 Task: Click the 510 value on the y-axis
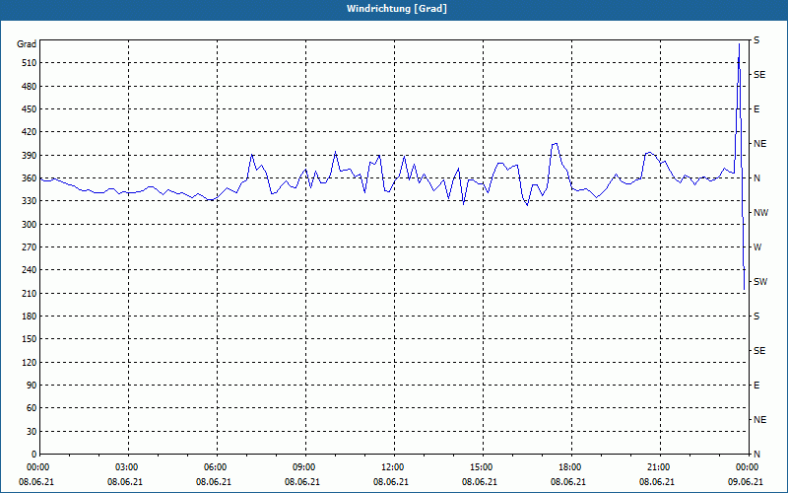(29, 63)
